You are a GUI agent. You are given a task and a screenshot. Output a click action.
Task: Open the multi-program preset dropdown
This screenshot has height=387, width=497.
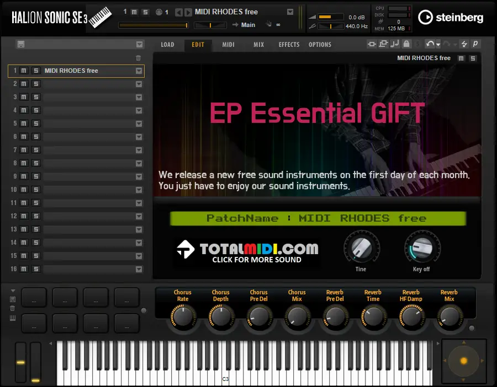pos(140,45)
